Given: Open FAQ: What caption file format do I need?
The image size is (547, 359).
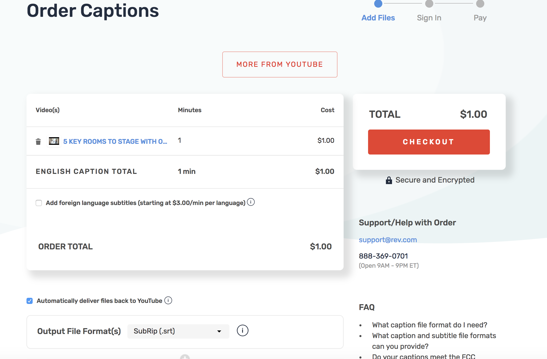Looking at the screenshot, I should click(429, 325).
